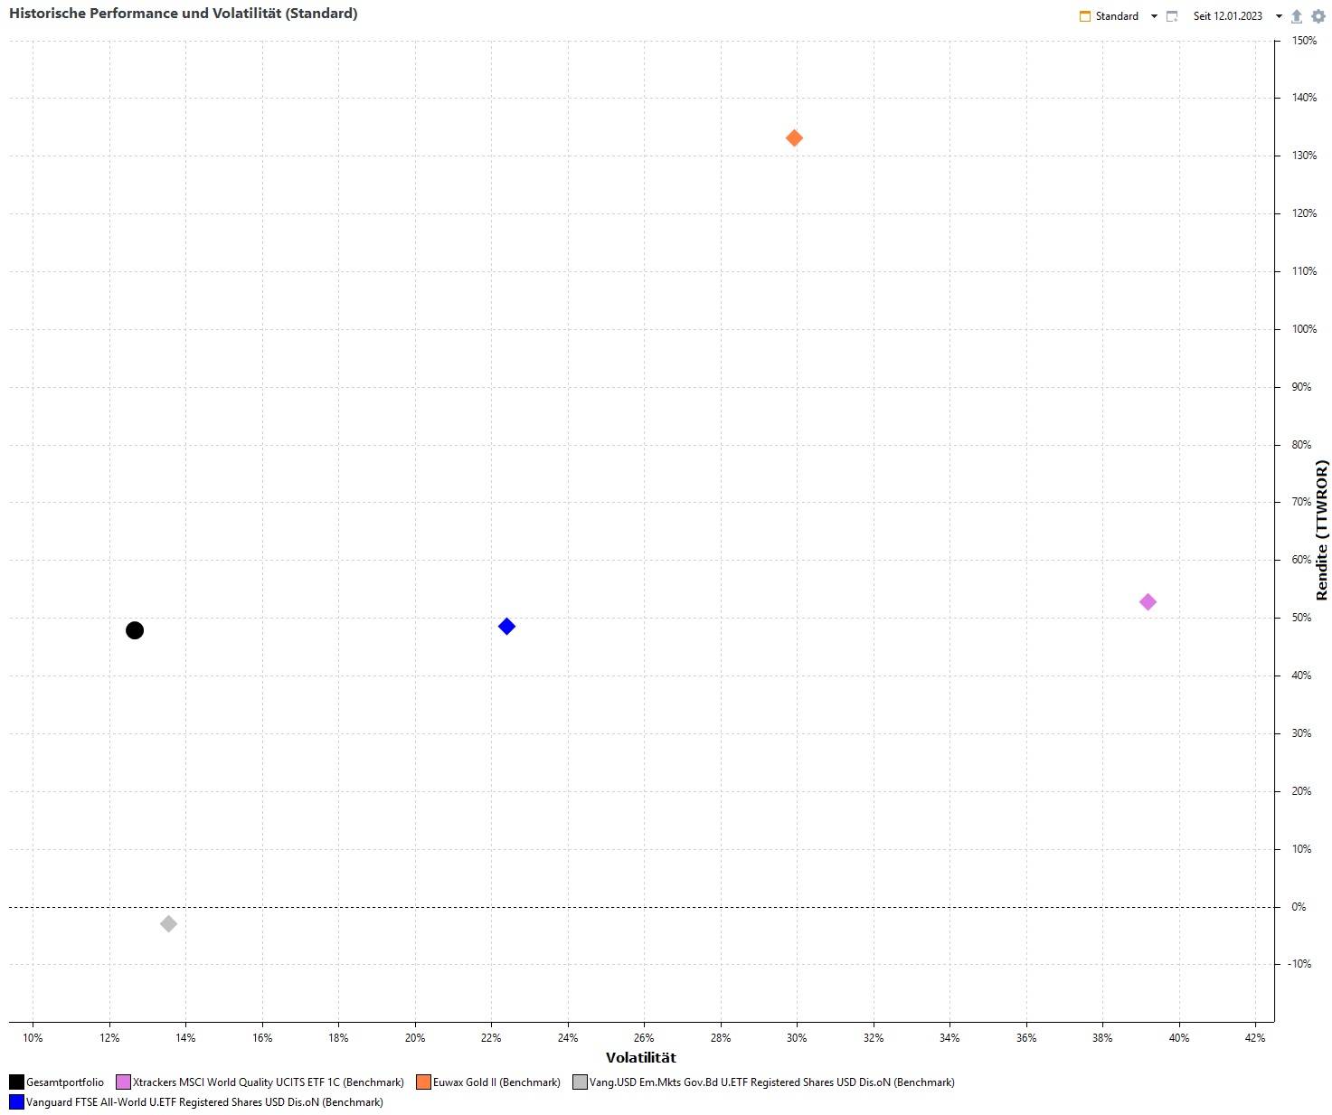Click the grey Vang.USD Em.Mkts bond diamond marker

168,924
